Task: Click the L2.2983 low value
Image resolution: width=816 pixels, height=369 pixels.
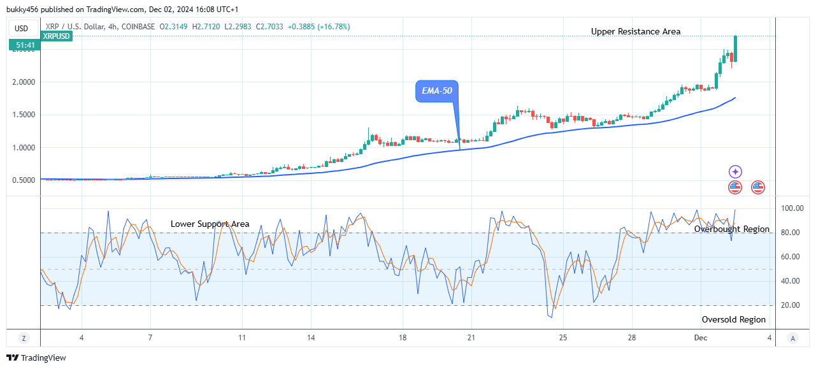Action: 238,27
